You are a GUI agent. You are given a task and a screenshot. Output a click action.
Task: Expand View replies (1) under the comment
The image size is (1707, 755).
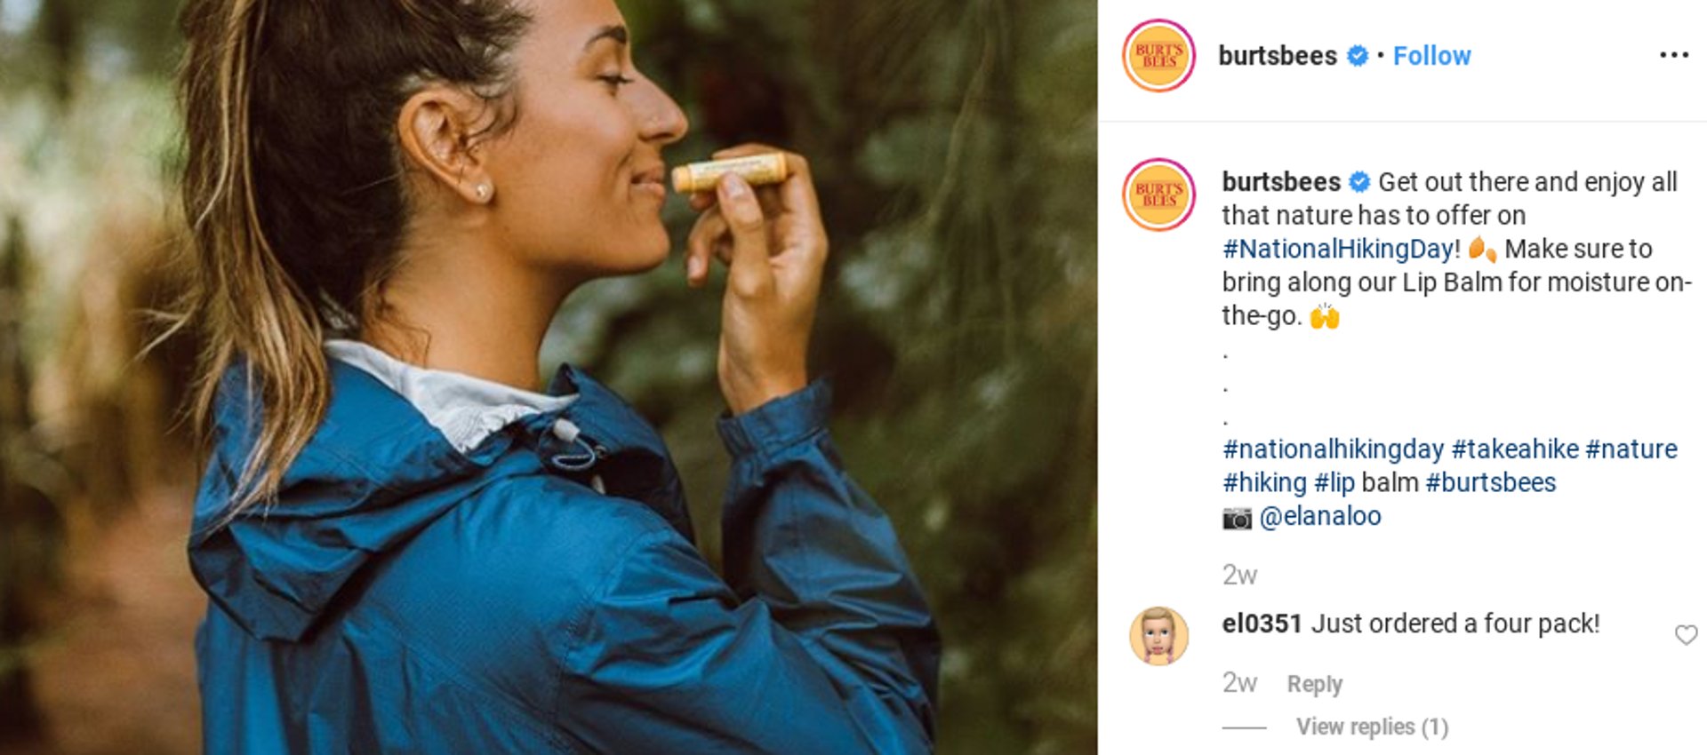tap(1372, 727)
